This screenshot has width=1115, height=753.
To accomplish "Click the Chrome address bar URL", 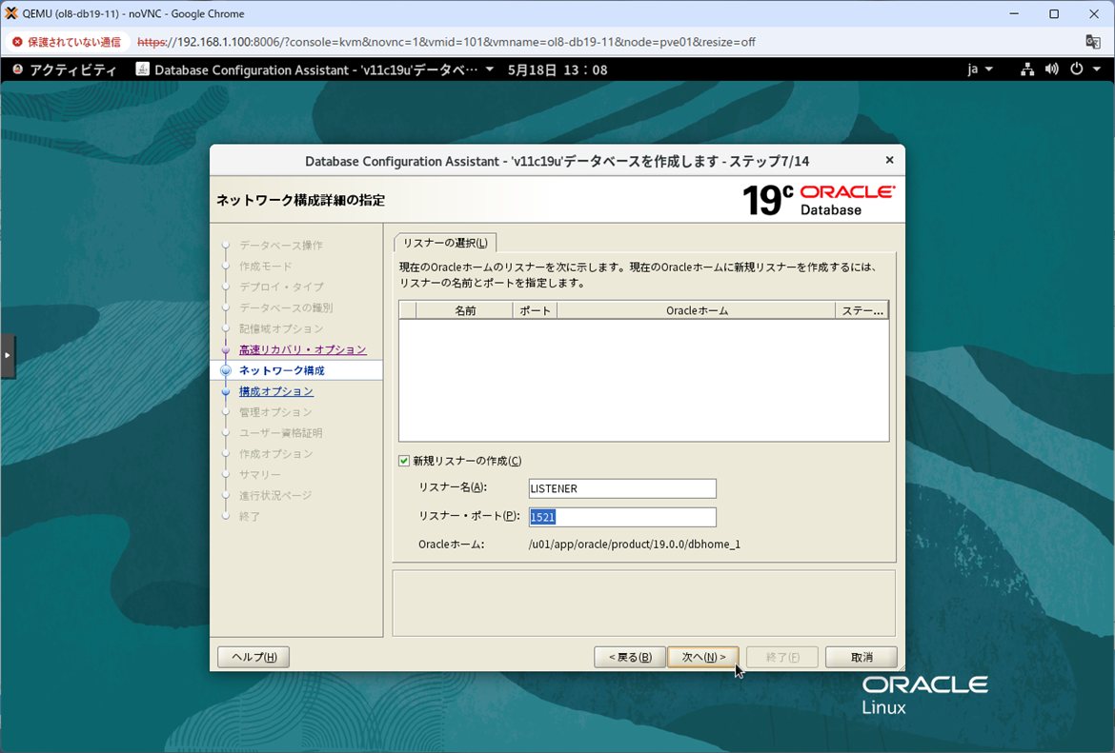I will click(x=447, y=42).
